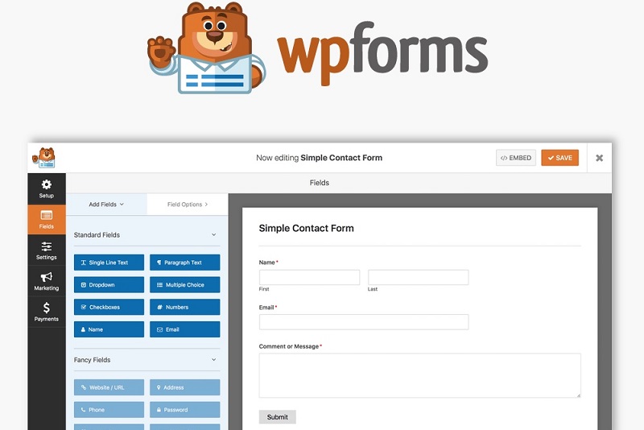Open Payments dollar panel
The image size is (644, 430).
(x=47, y=312)
